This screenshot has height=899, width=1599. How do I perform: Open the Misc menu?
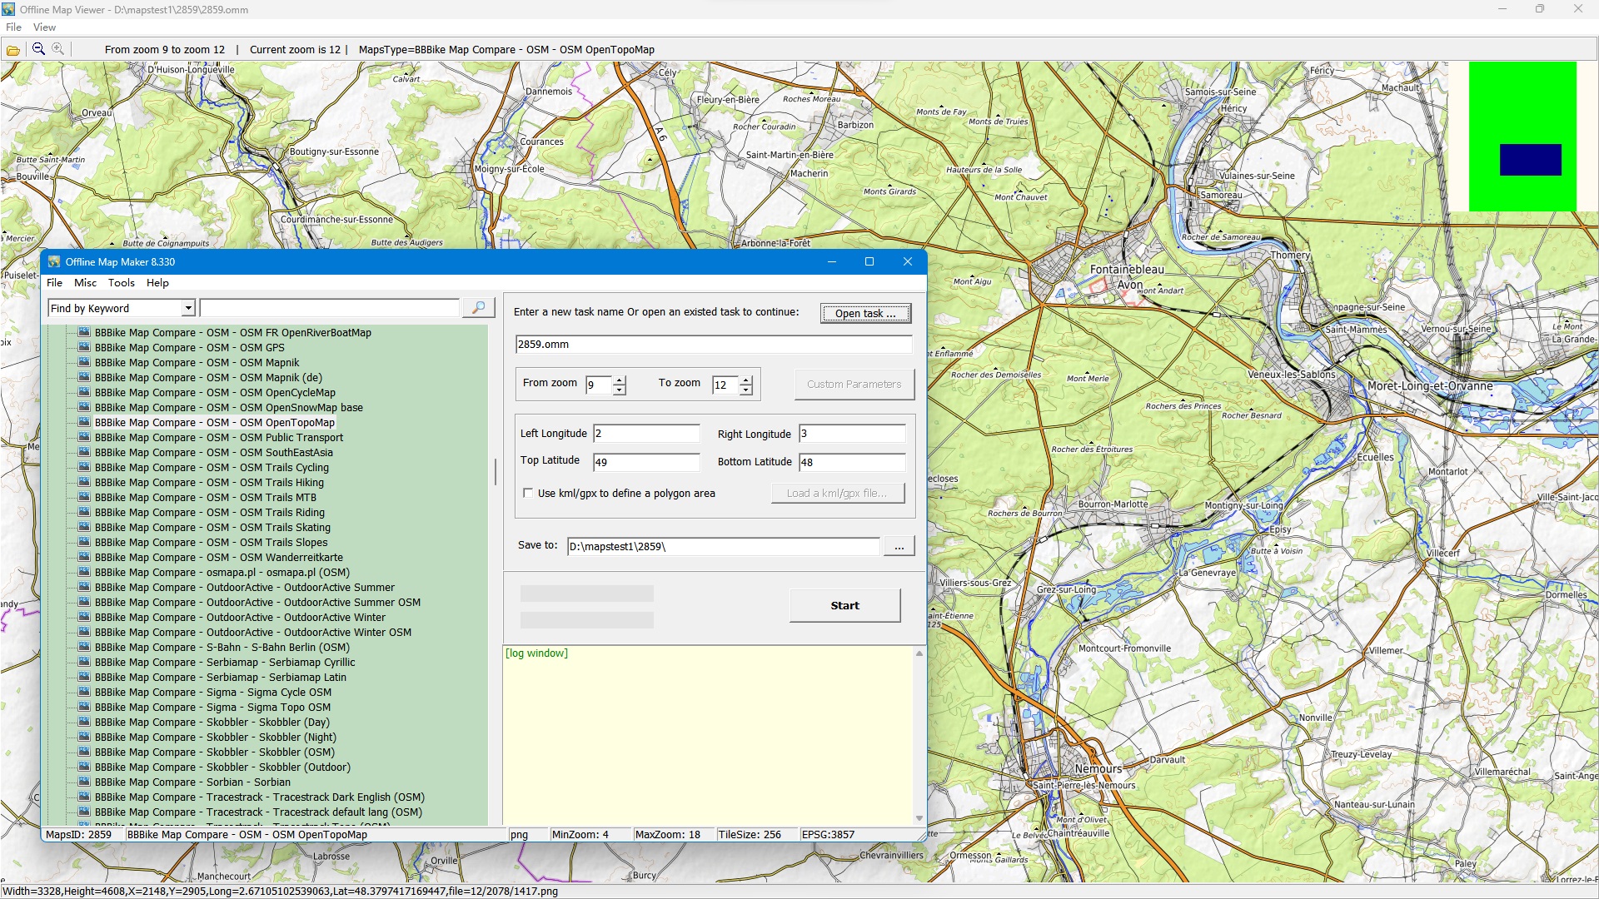click(x=85, y=282)
